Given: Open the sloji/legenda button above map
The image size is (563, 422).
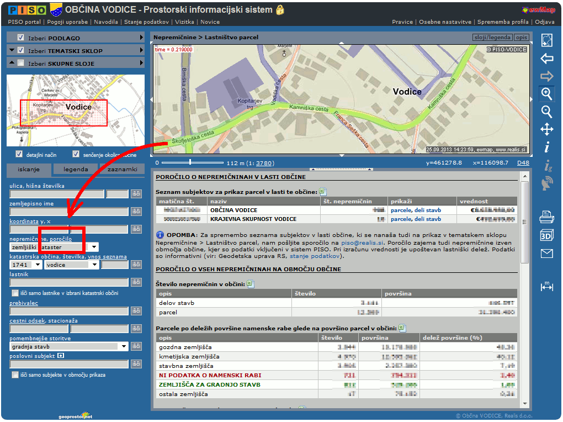Looking at the screenshot, I should (492, 38).
